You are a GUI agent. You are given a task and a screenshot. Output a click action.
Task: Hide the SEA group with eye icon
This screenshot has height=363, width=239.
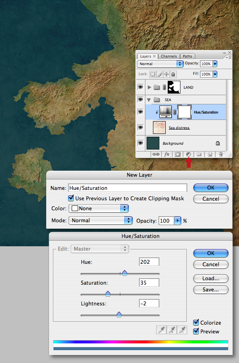140,100
